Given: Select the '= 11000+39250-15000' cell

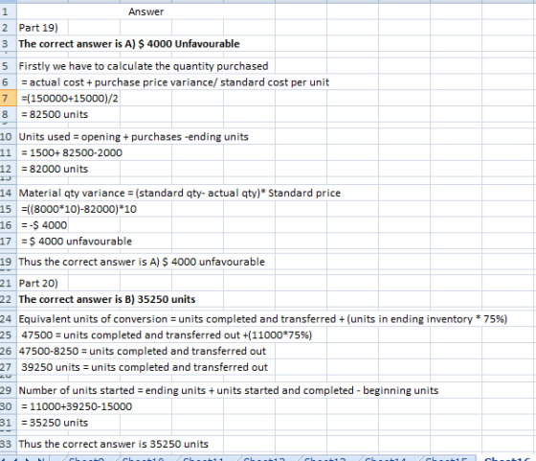Looking at the screenshot, I should (x=77, y=406).
